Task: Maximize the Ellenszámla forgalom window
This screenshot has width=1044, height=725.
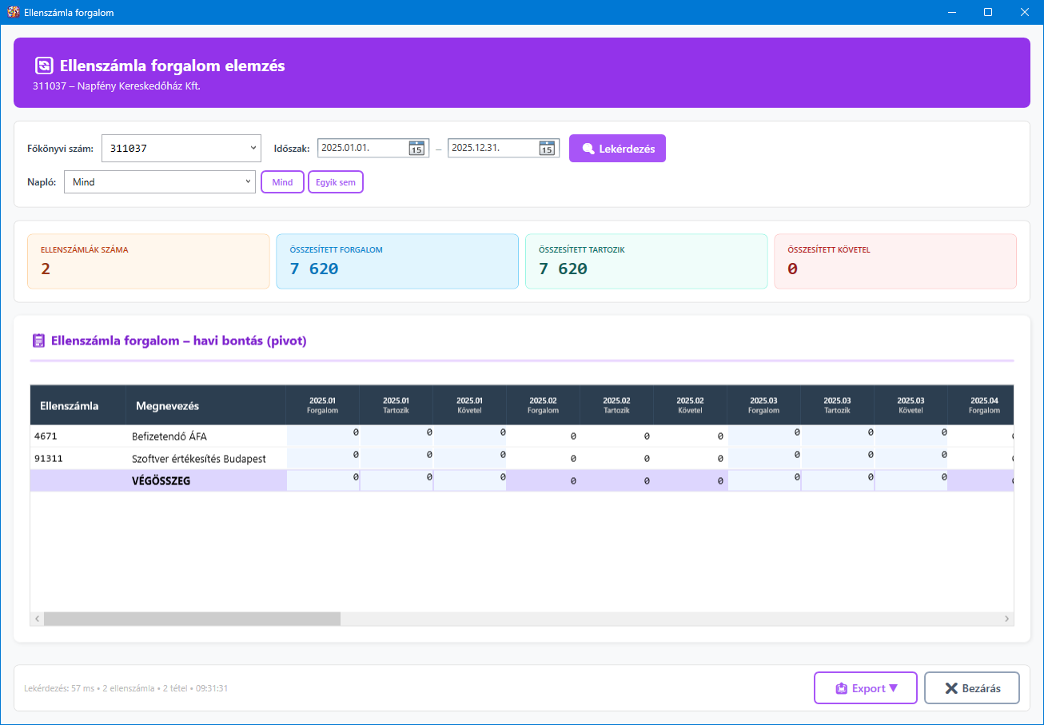Action: point(988,12)
